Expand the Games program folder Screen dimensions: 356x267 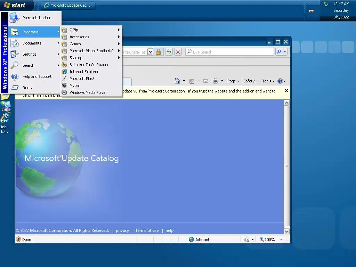[x=91, y=44]
